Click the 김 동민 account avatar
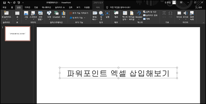 point(174,2)
